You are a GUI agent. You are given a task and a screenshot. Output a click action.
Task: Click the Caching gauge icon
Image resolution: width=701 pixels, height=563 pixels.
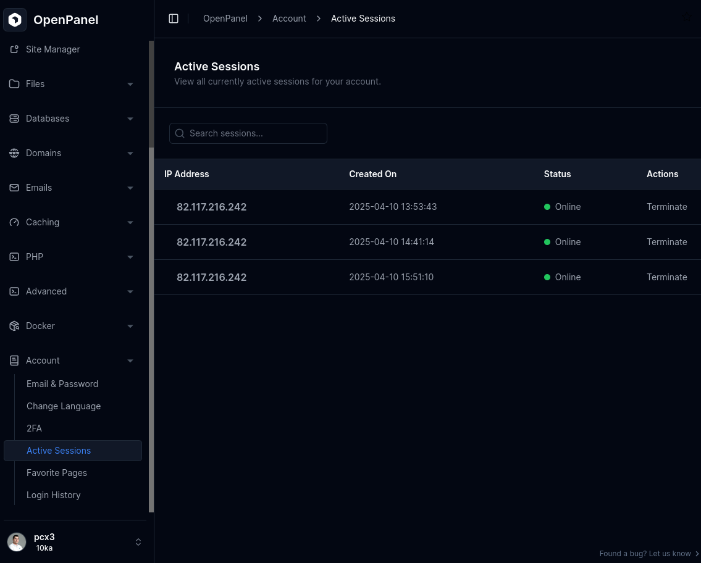tap(14, 222)
